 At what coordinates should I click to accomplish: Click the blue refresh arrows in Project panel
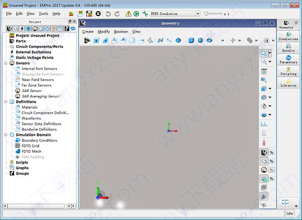point(73,29)
